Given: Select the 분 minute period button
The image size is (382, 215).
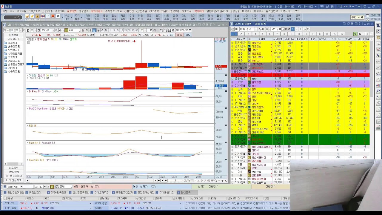Looking at the screenshot, I should pyautogui.click(x=98, y=30).
